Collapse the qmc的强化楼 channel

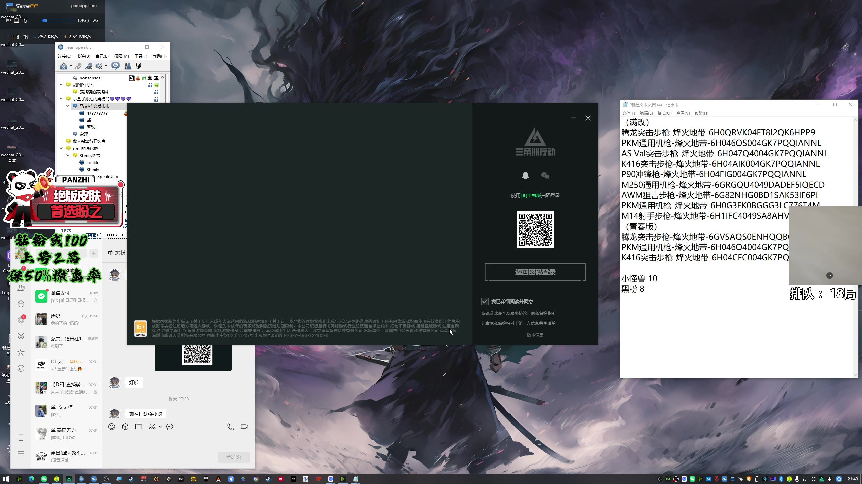pos(61,148)
